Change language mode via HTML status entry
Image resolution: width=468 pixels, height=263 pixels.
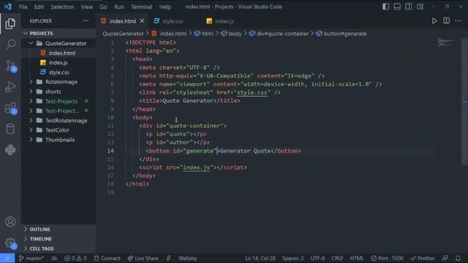(357, 258)
